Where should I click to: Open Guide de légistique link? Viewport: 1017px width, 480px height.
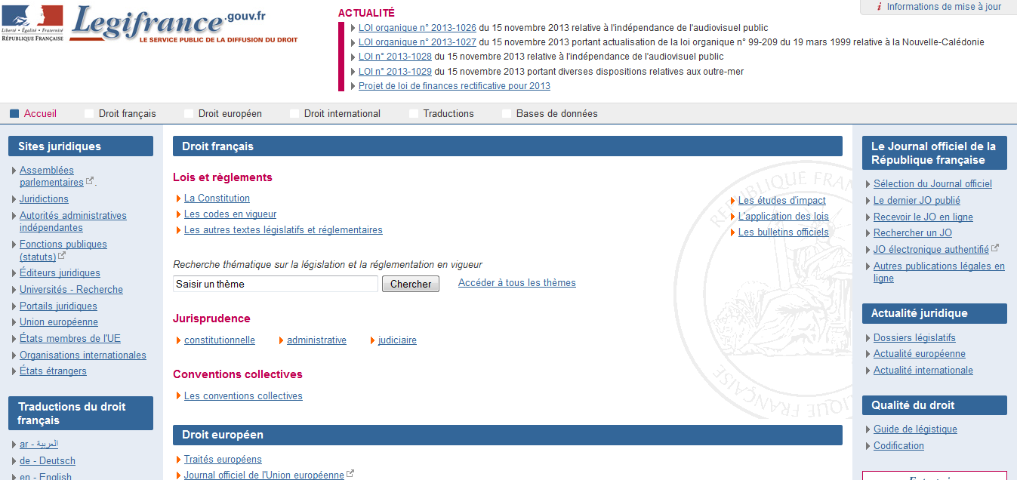pos(915,429)
